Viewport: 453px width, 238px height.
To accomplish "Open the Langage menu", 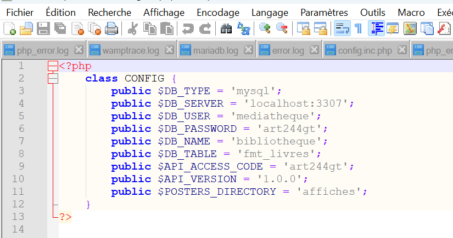I will pyautogui.click(x=270, y=12).
